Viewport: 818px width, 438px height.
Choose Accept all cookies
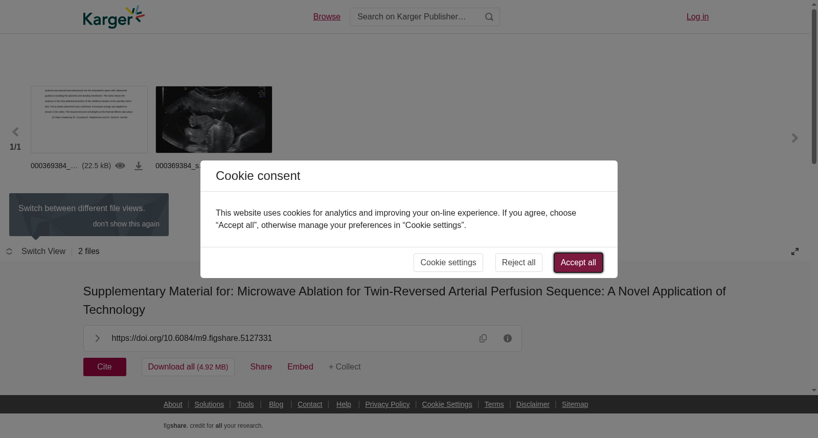pyautogui.click(x=578, y=263)
